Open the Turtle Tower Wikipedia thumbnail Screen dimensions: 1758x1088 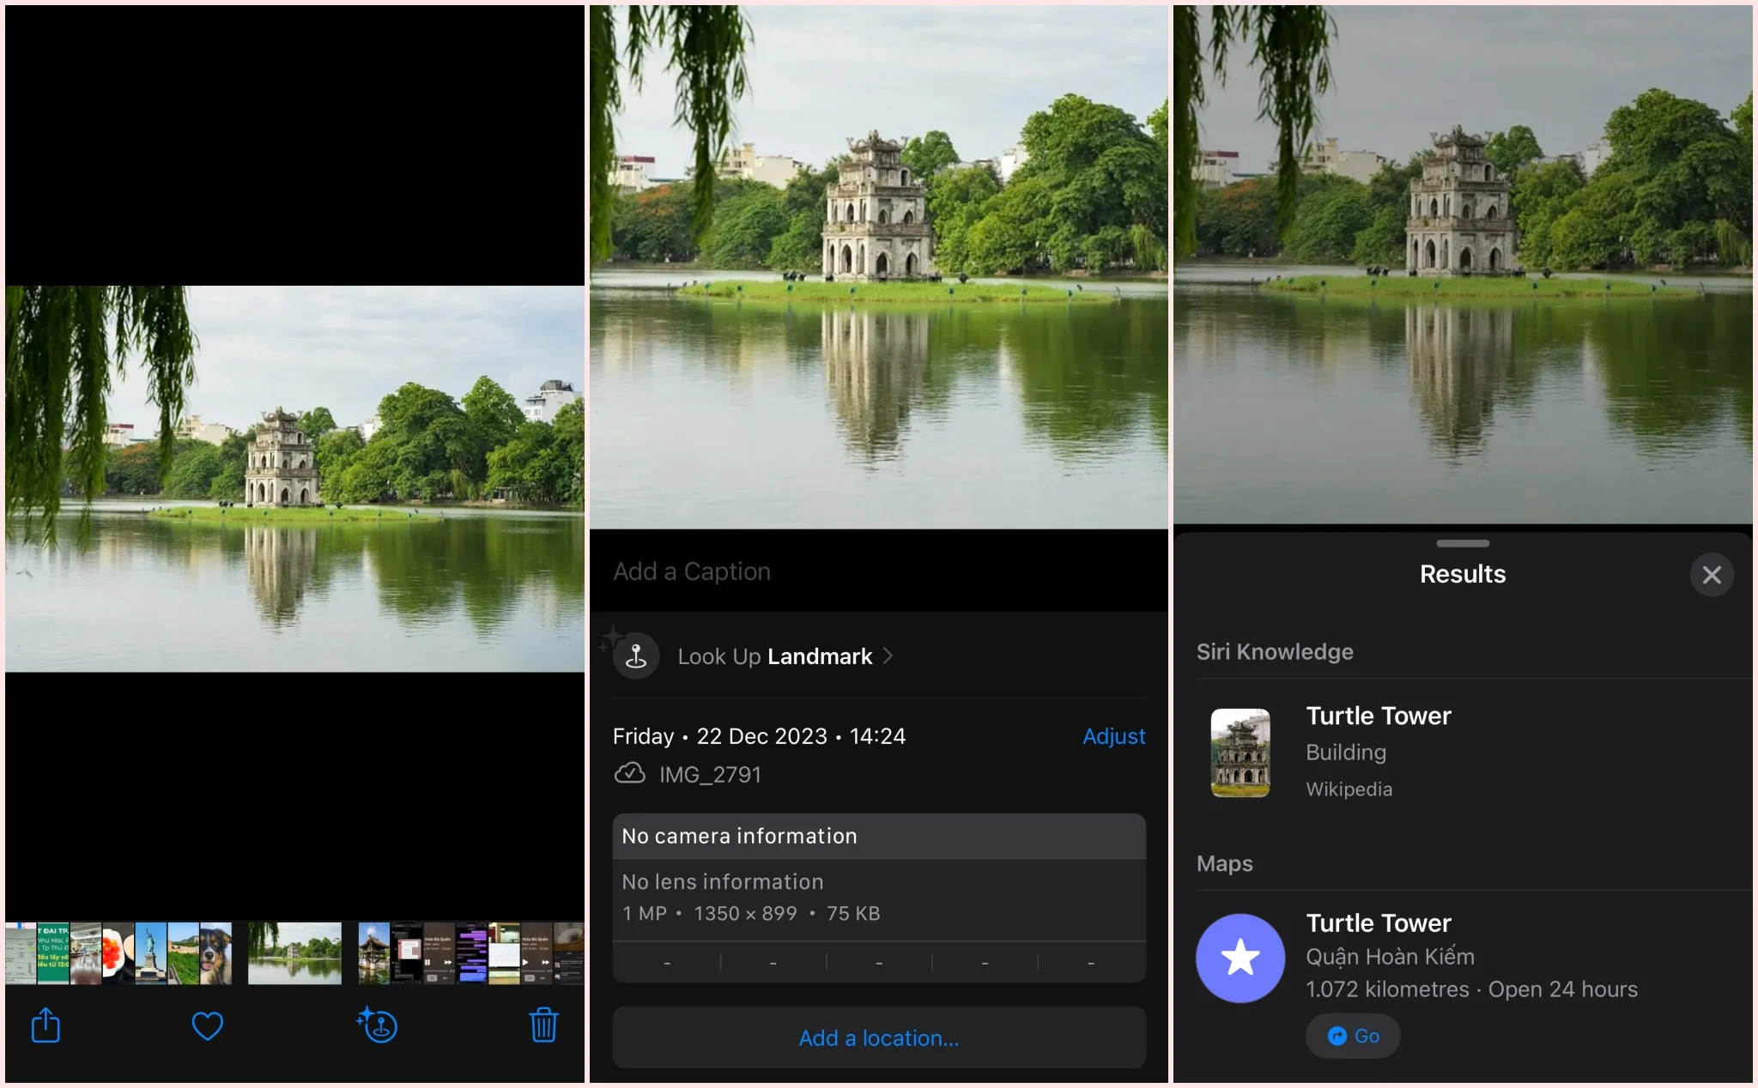1240,753
